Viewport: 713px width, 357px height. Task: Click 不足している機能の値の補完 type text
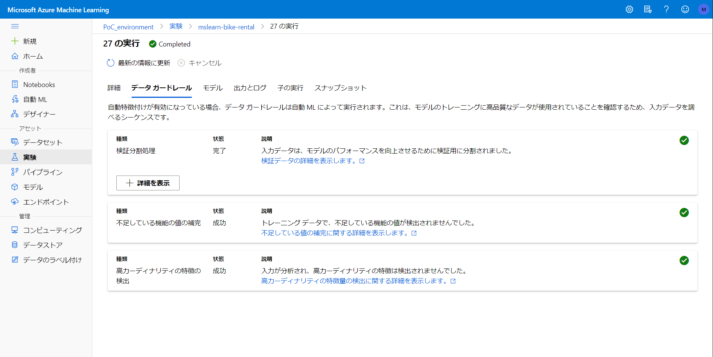(158, 223)
